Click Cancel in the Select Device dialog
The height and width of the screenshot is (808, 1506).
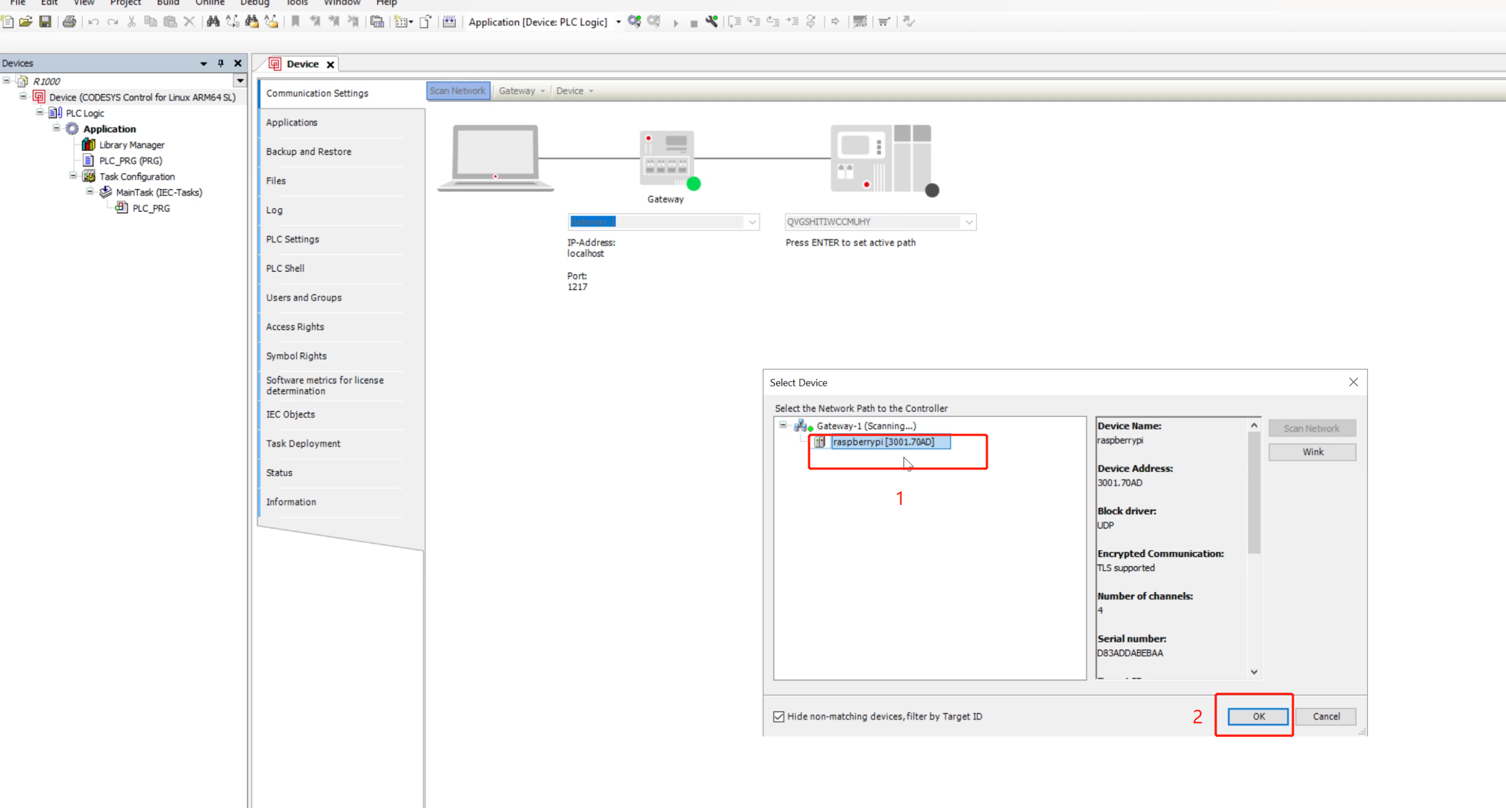(1326, 716)
